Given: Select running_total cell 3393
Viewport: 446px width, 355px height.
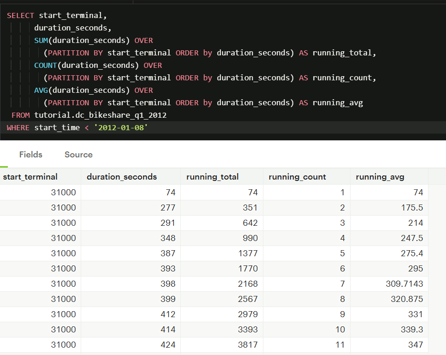Looking at the screenshot, I should point(222,329).
